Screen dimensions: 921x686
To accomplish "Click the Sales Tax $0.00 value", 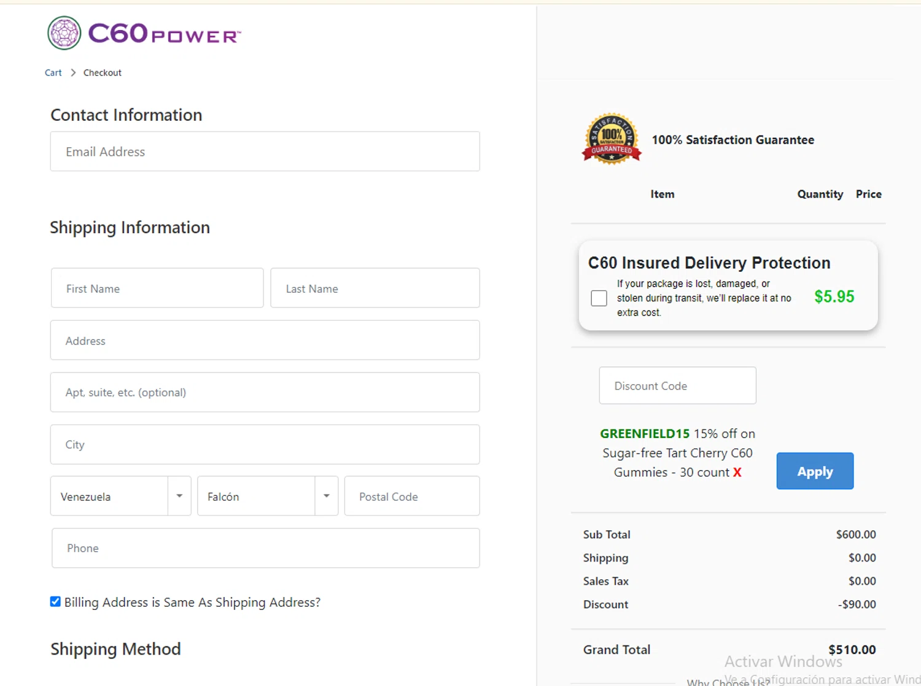I will [x=862, y=581].
